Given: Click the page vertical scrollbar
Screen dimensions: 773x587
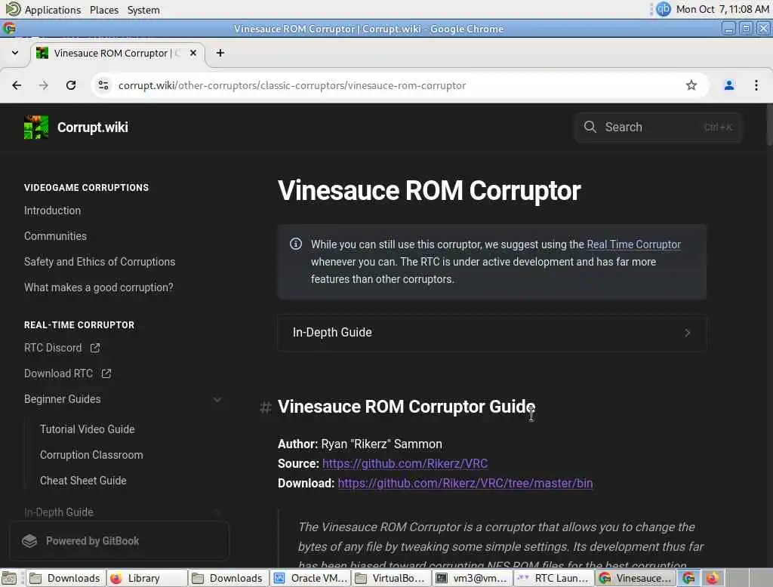Looking at the screenshot, I should point(769,126).
